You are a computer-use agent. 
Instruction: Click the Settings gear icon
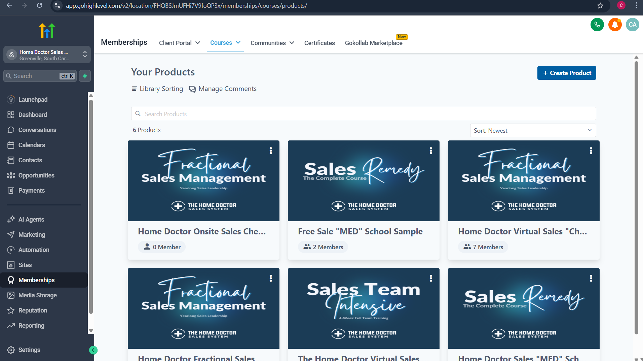[x=11, y=350]
